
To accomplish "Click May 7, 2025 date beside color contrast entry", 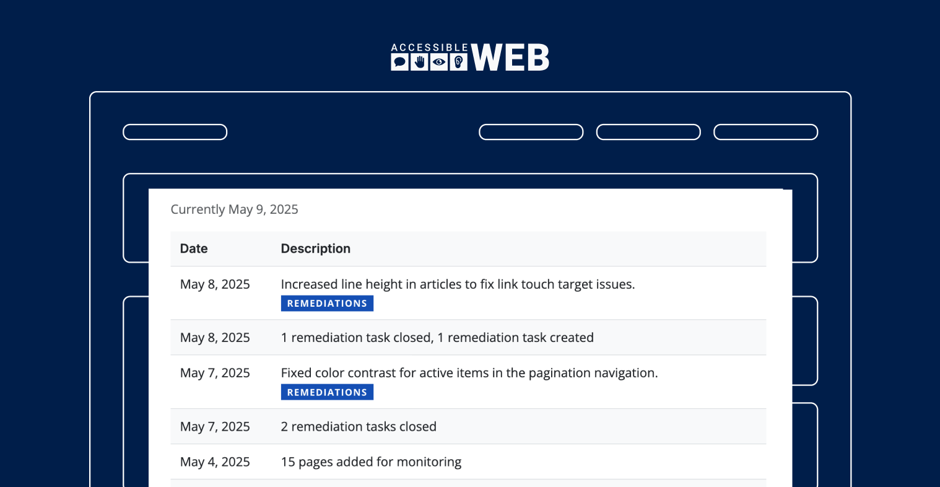I will pos(215,373).
